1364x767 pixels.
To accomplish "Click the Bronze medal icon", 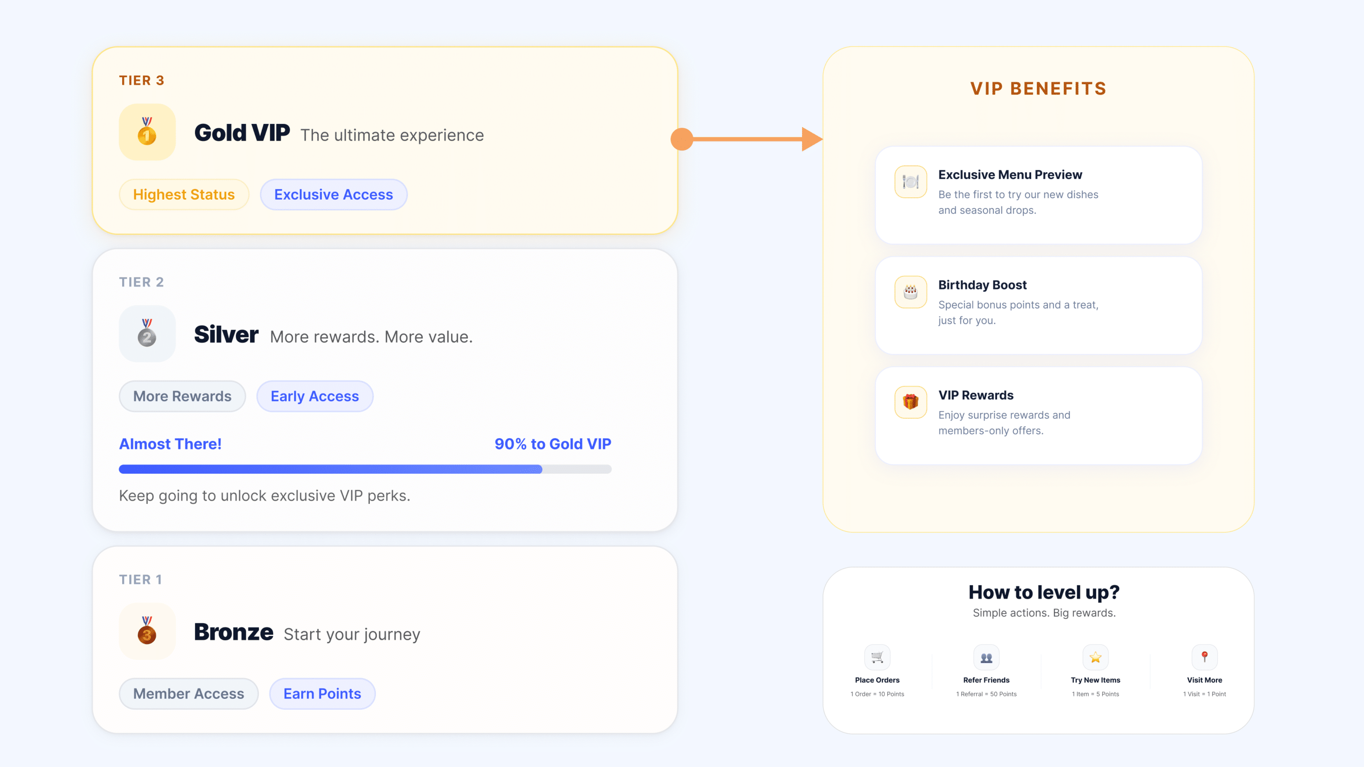I will tap(147, 631).
